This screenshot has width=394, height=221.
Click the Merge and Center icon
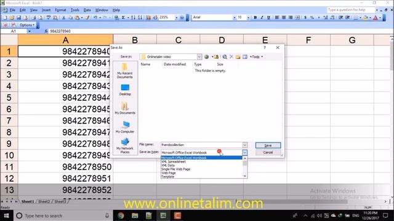point(297,18)
